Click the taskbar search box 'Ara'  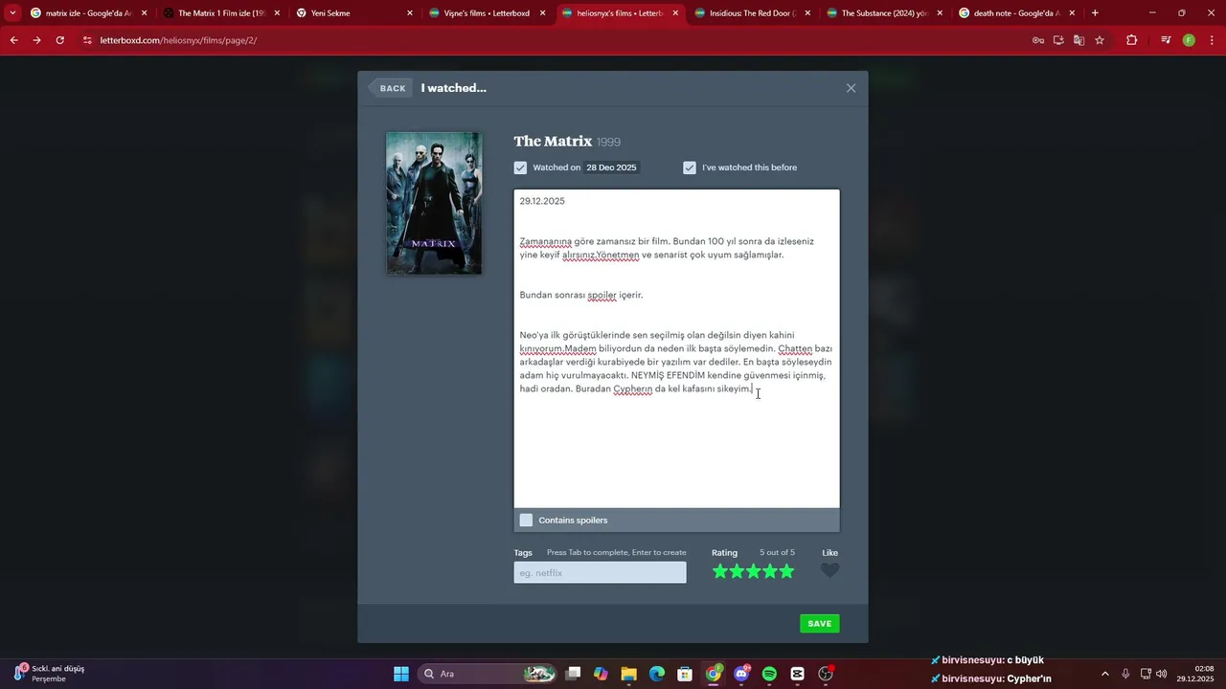(x=488, y=674)
